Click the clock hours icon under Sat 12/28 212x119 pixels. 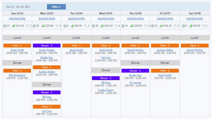tap(182, 26)
